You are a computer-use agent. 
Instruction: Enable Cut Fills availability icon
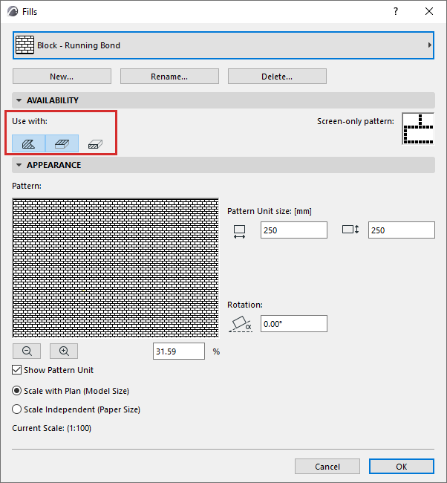point(95,143)
